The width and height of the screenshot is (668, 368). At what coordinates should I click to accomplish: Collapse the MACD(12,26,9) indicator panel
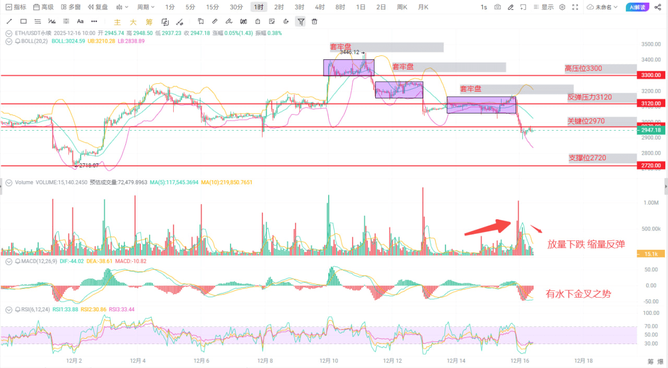8,262
